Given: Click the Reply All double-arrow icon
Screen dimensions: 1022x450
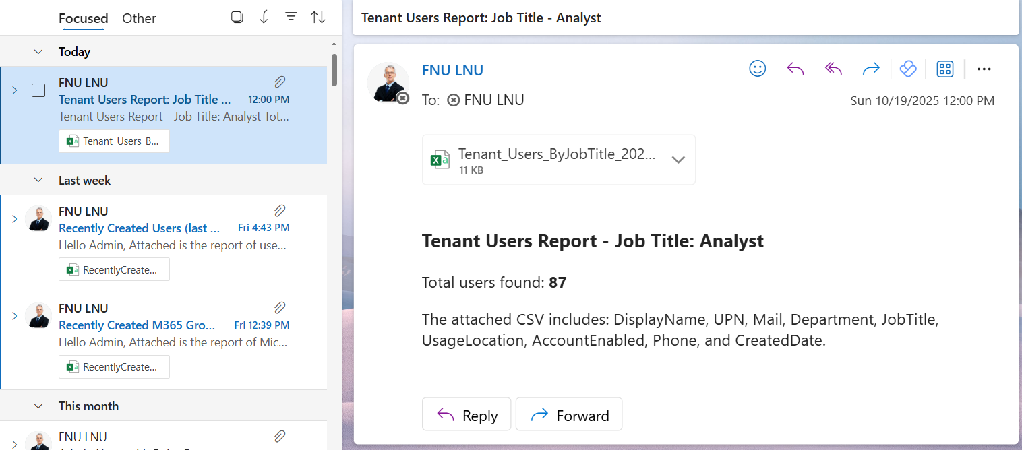Looking at the screenshot, I should click(x=834, y=69).
